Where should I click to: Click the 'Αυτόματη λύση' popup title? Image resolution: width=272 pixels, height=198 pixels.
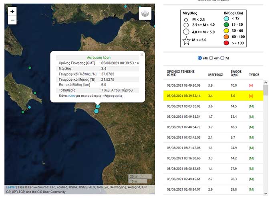(99, 57)
